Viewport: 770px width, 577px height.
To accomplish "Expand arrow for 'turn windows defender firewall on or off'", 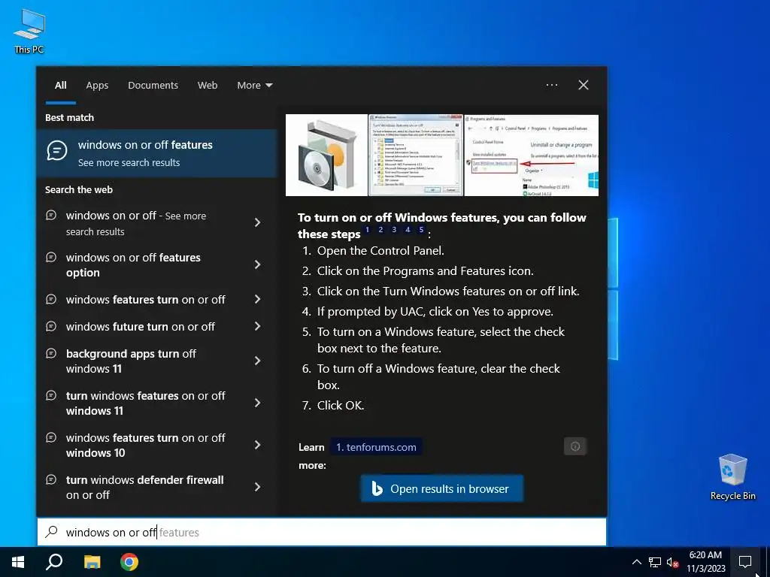I will point(258,487).
